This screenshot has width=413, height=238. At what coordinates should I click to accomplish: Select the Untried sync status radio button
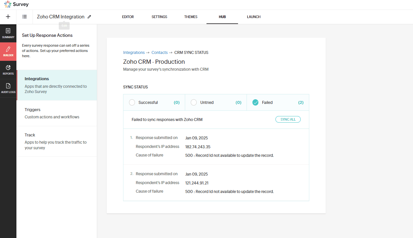(194, 103)
